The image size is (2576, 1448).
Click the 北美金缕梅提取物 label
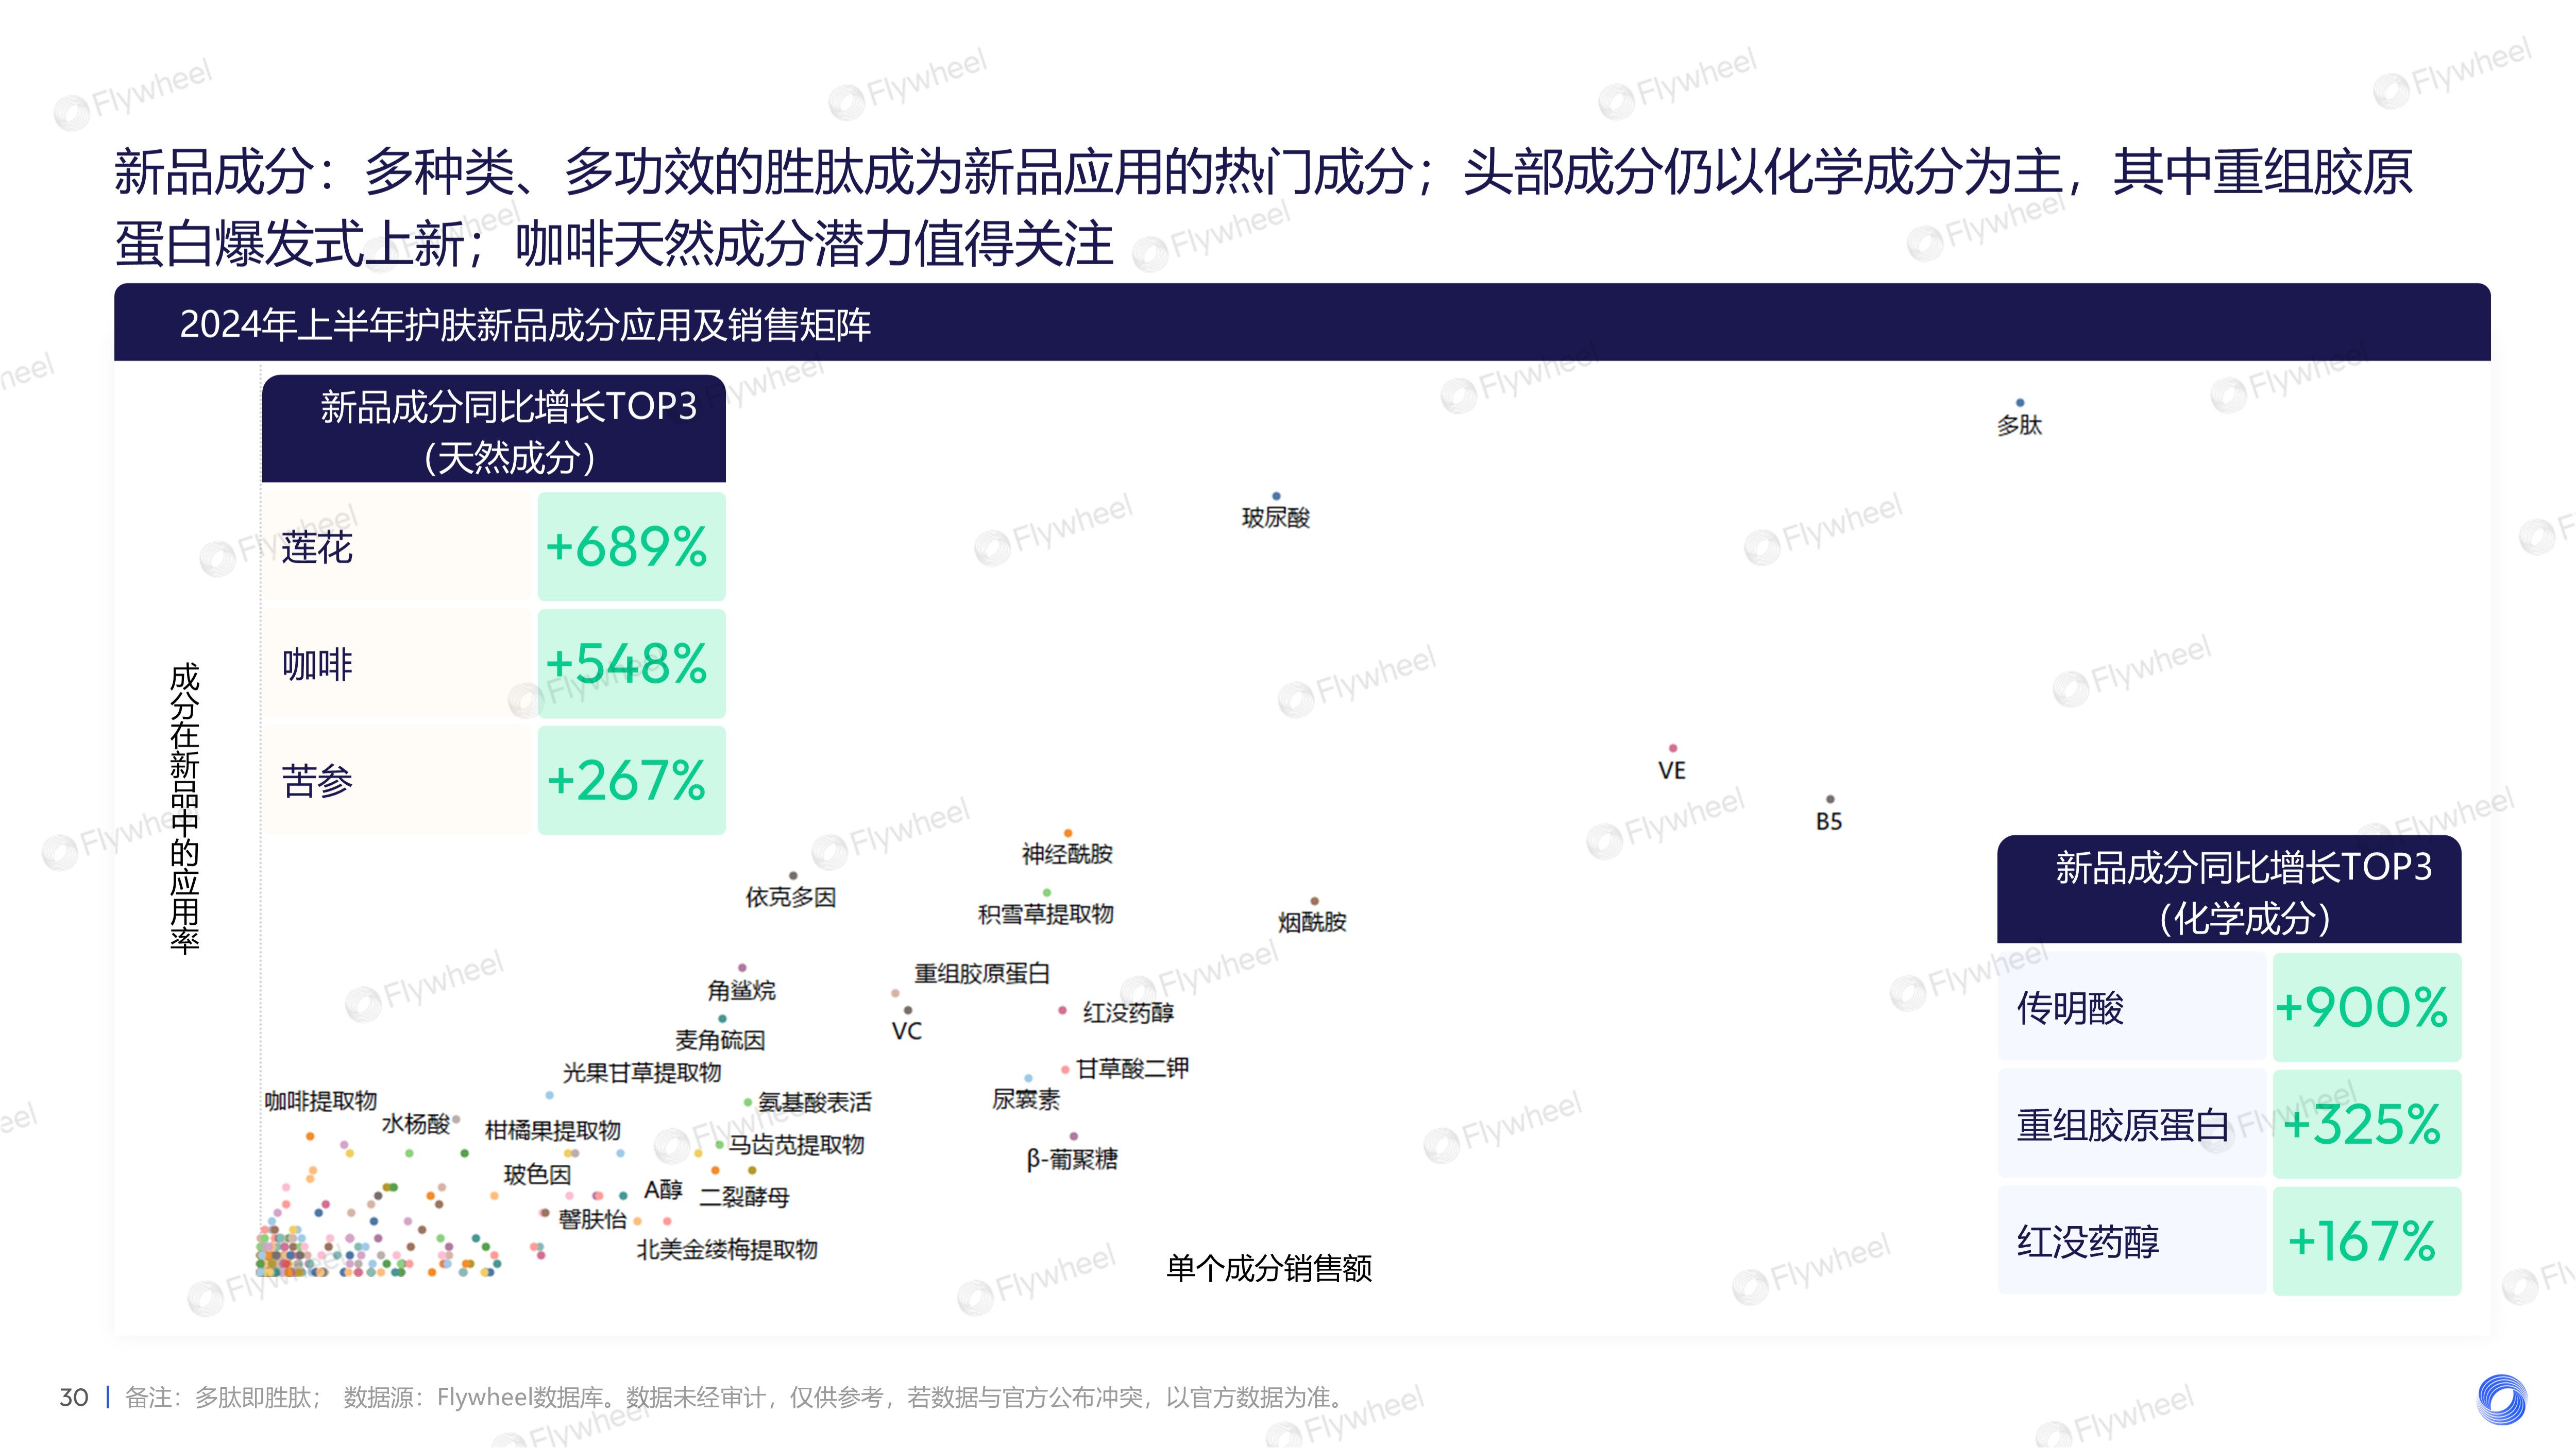click(x=727, y=1249)
